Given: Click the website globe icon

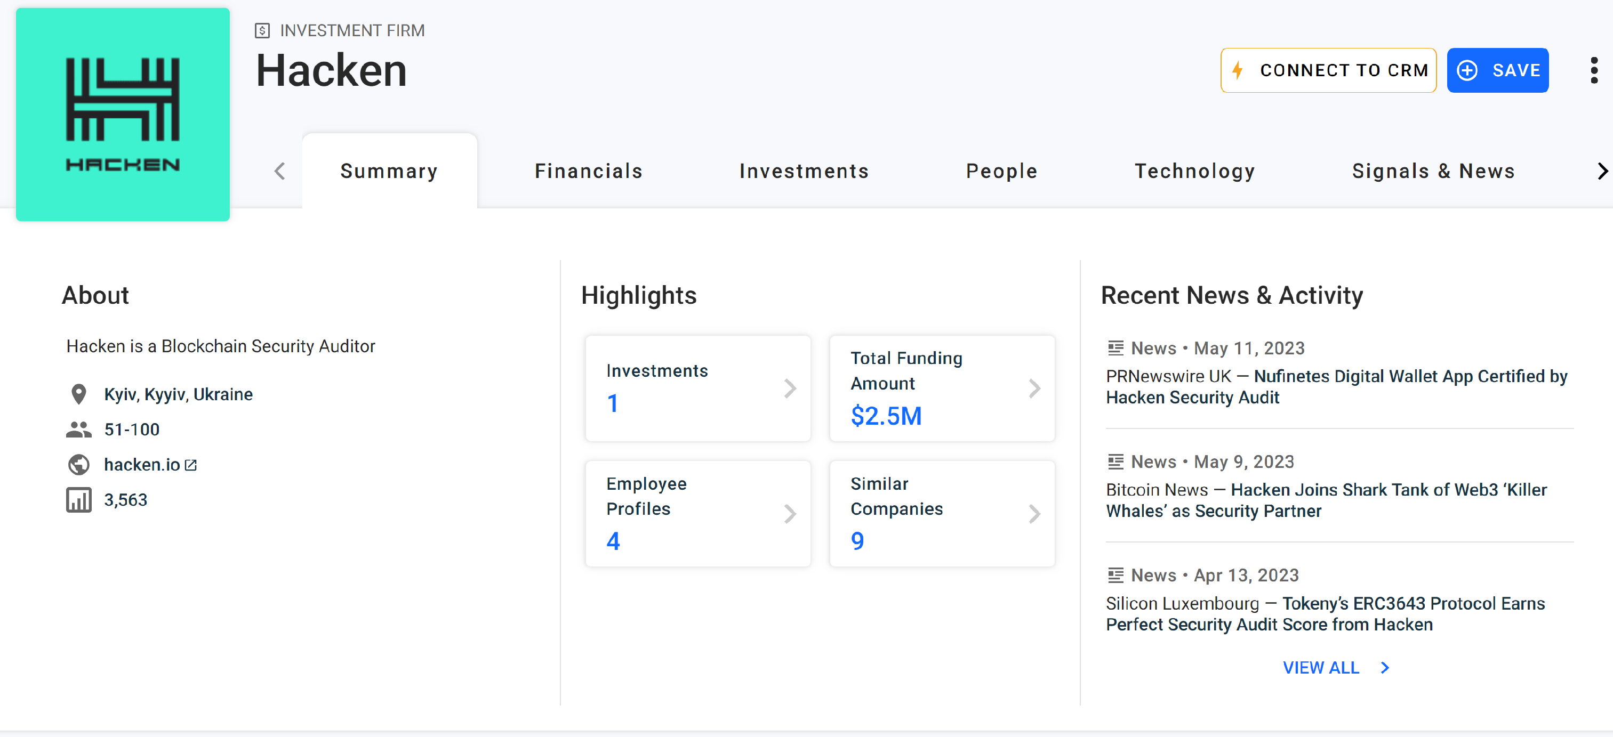Looking at the screenshot, I should coord(79,464).
